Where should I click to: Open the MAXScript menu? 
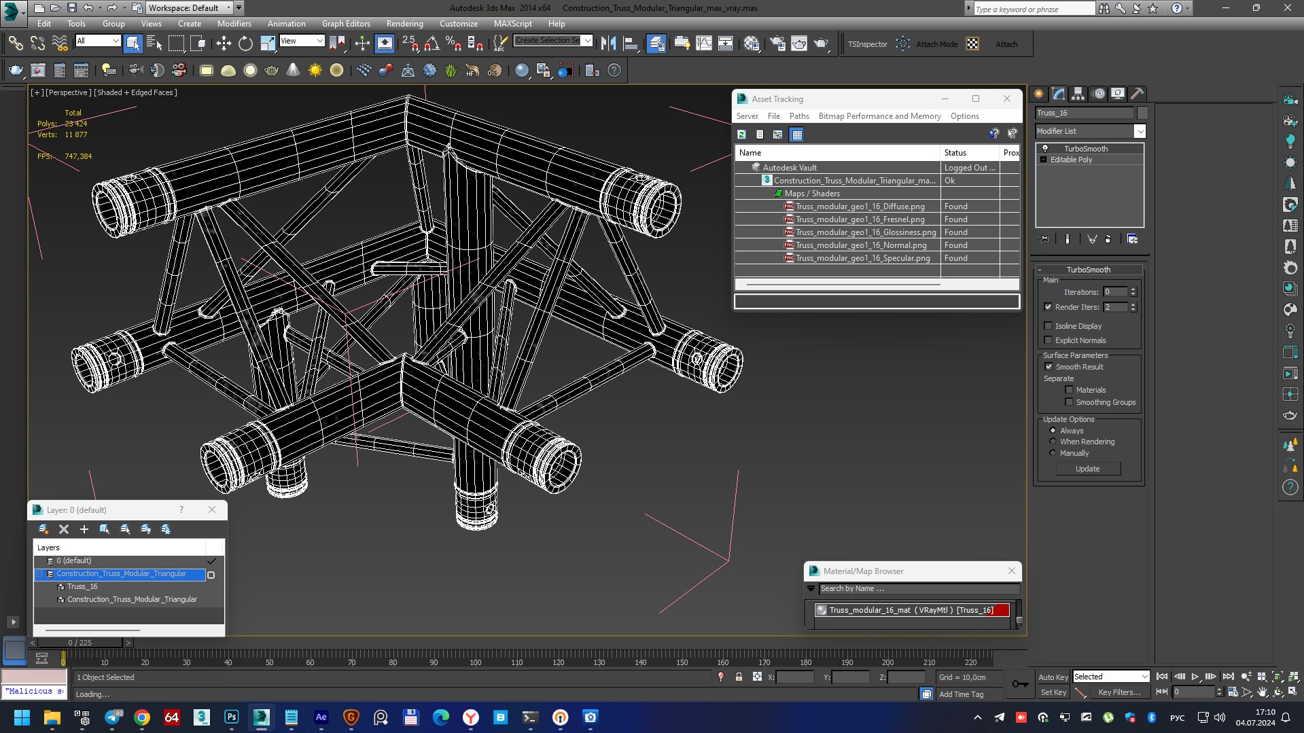512,24
